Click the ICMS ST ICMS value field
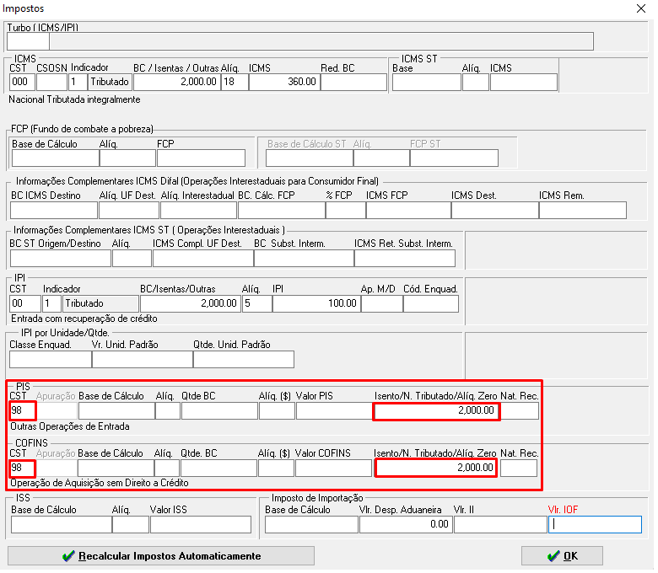658x573 pixels. point(524,82)
